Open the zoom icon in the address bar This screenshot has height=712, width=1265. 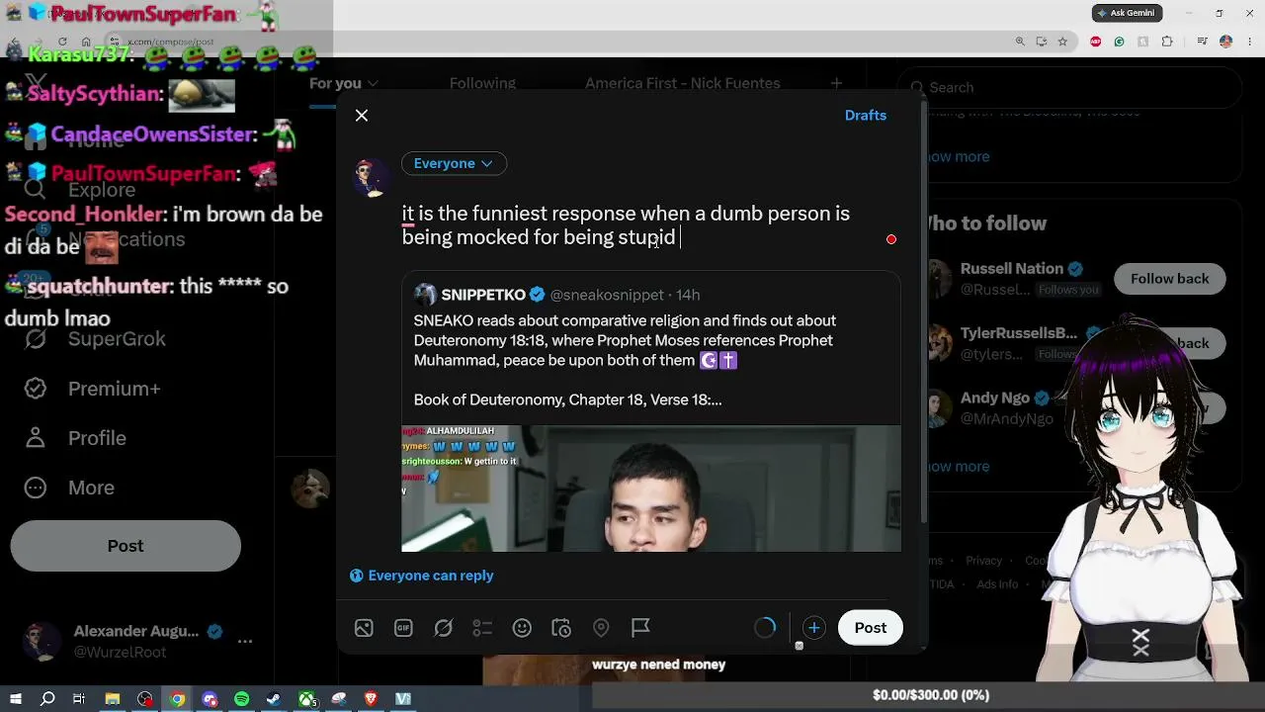point(1020,42)
